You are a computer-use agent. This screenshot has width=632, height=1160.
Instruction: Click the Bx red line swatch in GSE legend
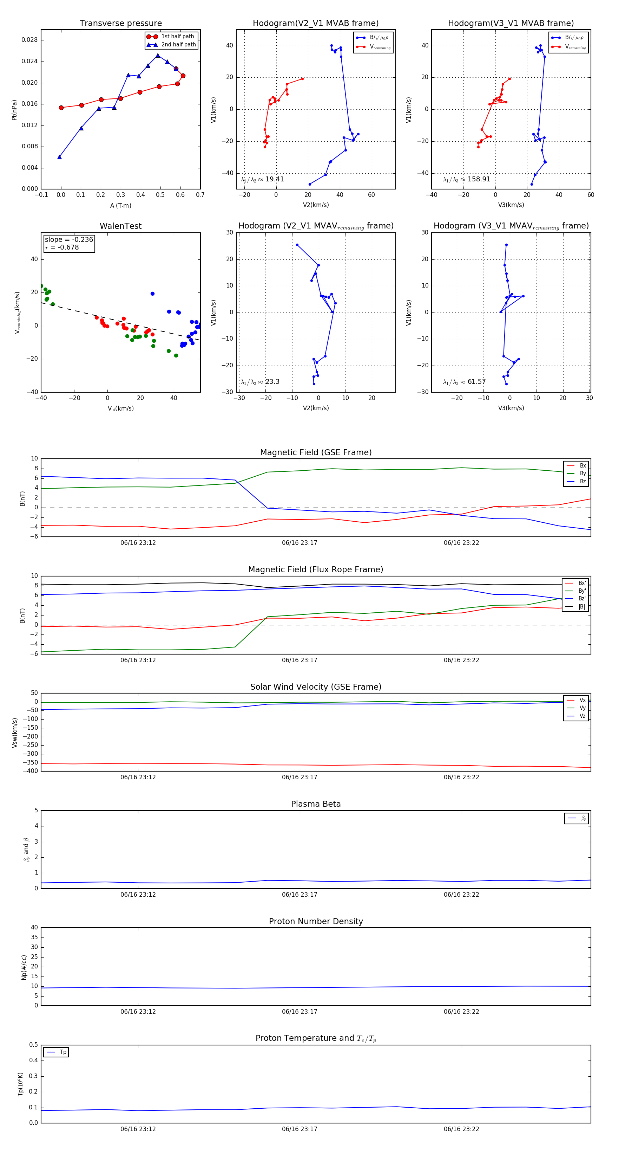click(x=570, y=466)
